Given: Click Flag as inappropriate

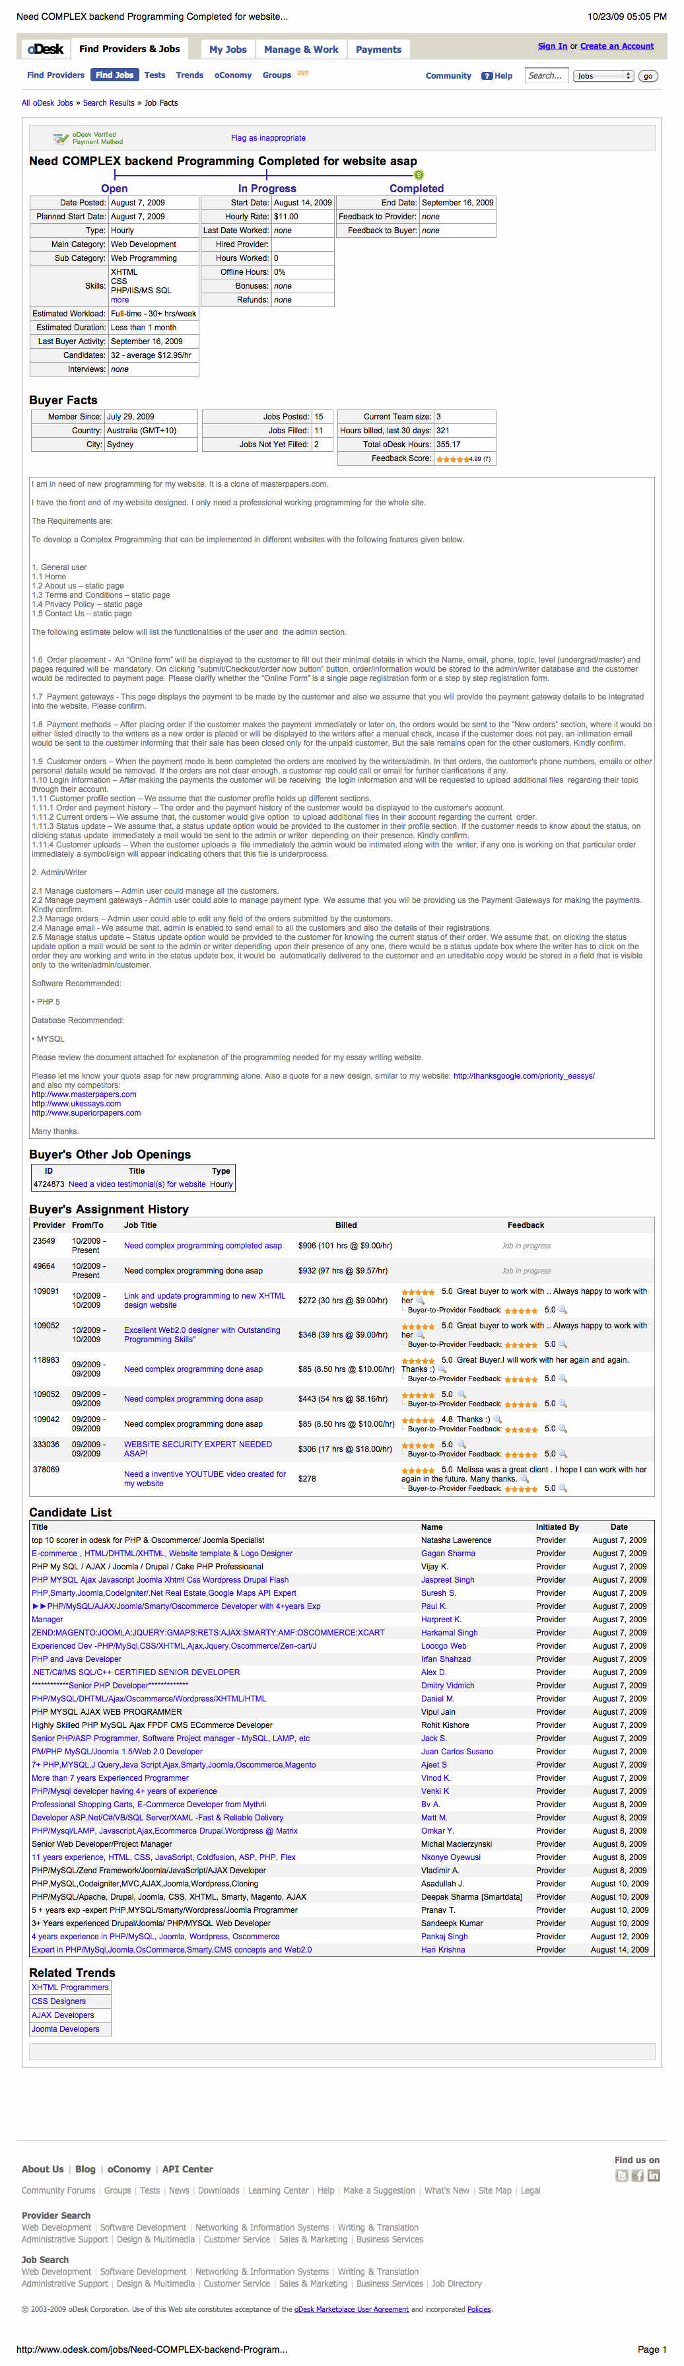Looking at the screenshot, I should point(268,138).
